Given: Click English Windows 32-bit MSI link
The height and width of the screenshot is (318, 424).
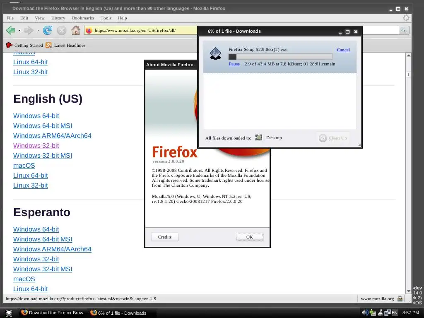Looking at the screenshot, I should point(43,156).
